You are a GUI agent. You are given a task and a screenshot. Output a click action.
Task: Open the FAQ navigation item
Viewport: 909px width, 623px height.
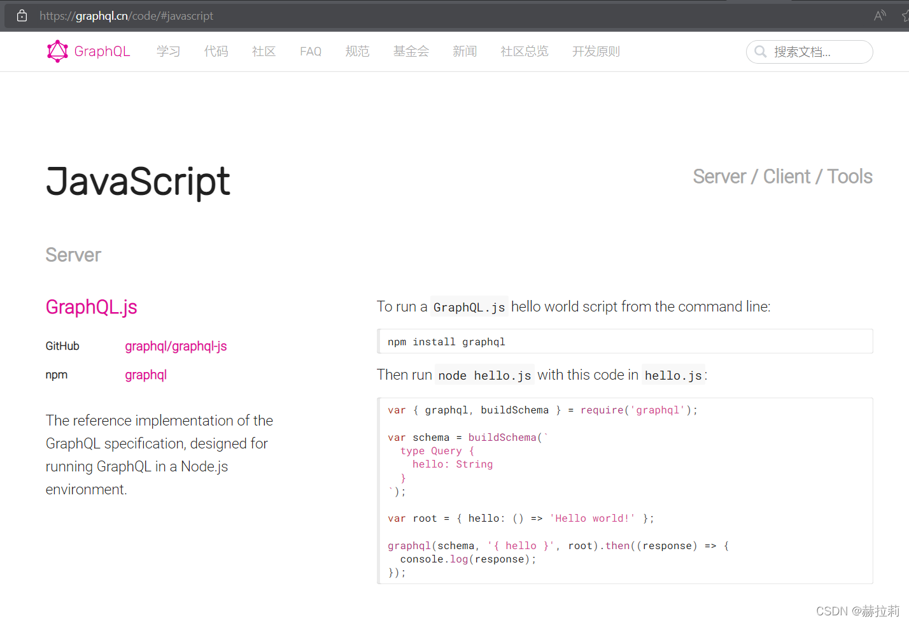pyautogui.click(x=310, y=52)
